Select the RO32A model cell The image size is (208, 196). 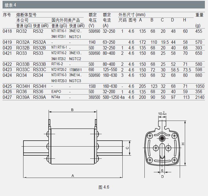pyautogui.click(x=23, y=42)
